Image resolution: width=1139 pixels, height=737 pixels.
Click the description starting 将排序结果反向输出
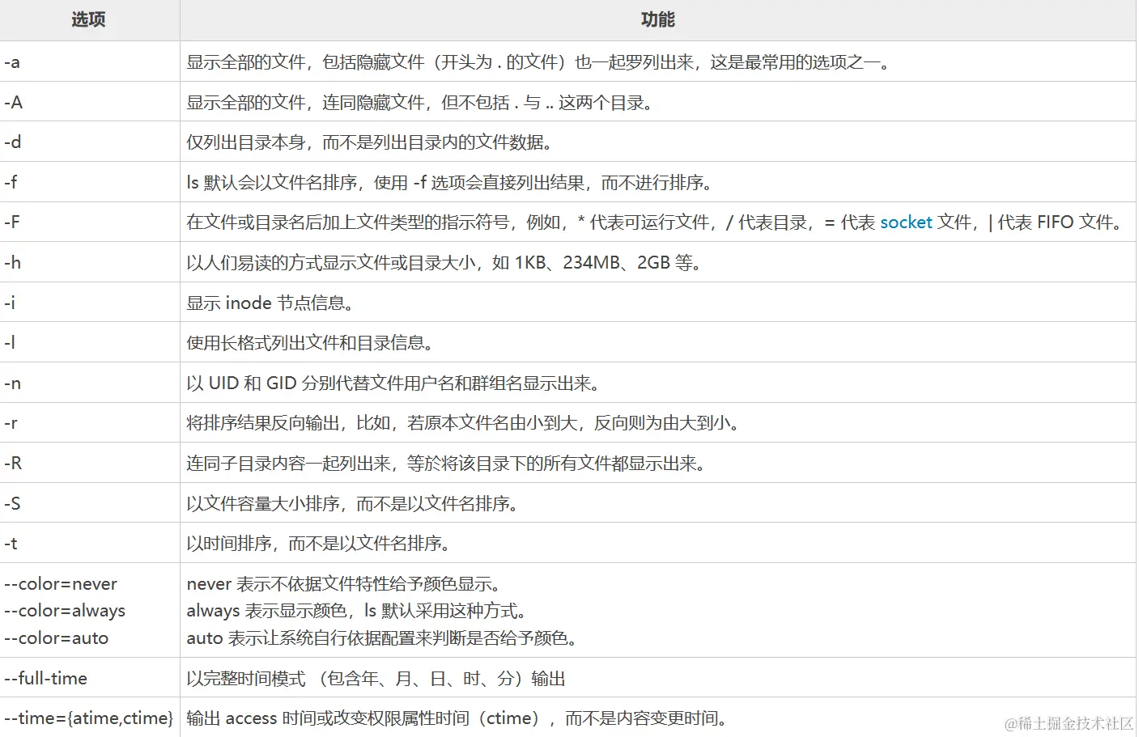coord(463,423)
